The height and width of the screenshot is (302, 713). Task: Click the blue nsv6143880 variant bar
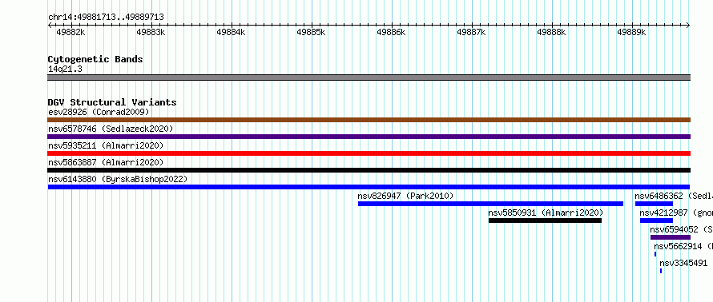click(x=369, y=187)
